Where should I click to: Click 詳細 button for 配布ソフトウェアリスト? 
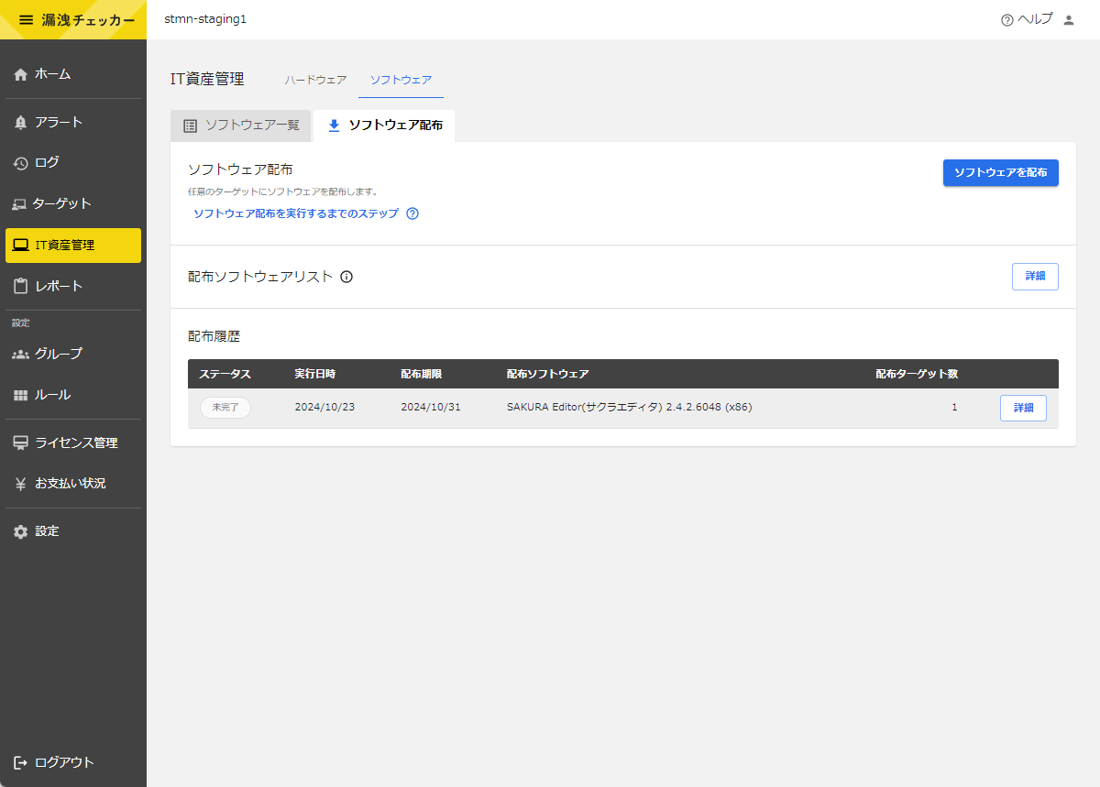1035,277
